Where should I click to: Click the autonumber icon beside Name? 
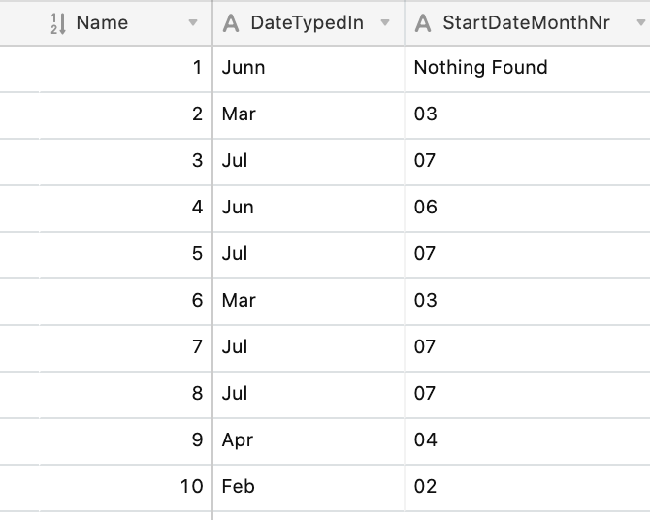58,23
